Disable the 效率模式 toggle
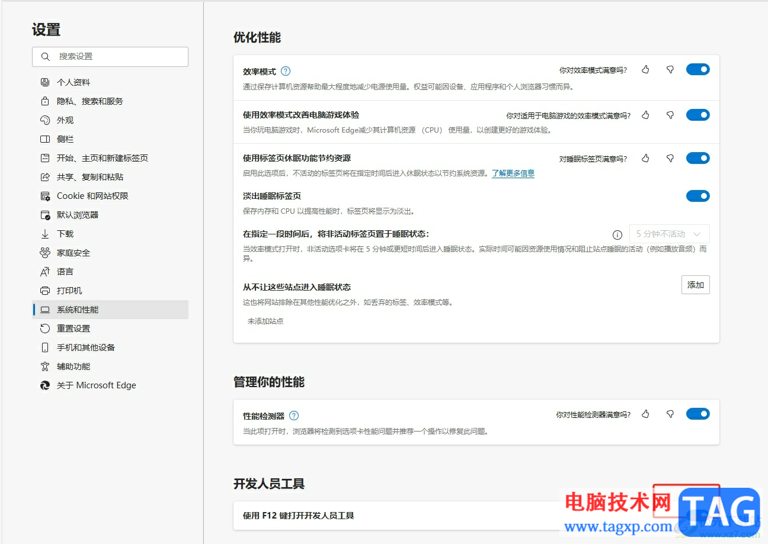768x544 pixels. 697,69
